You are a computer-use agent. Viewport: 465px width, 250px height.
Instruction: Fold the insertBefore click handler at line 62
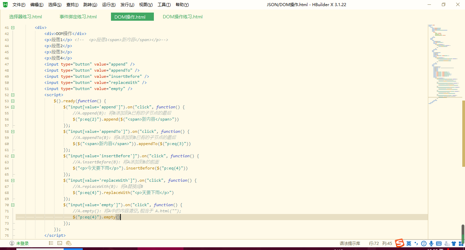tap(13, 156)
